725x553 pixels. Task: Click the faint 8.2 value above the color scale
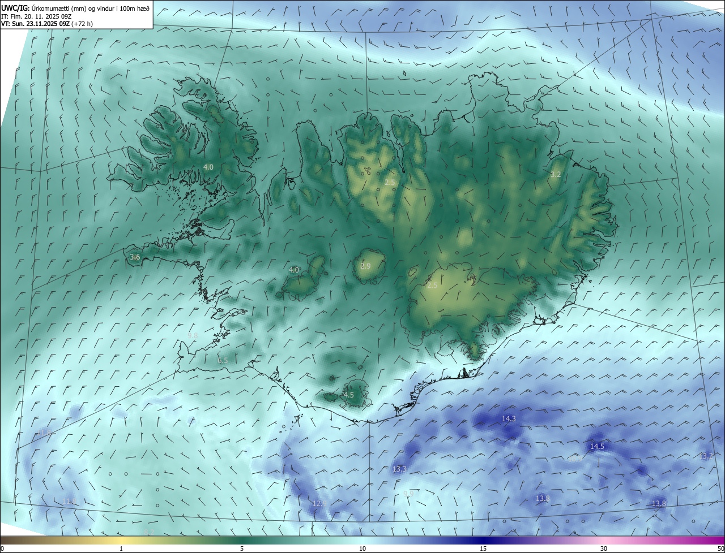(150, 533)
